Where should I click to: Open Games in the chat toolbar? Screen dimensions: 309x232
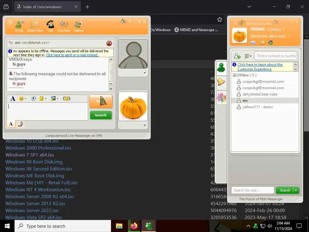click(78, 26)
